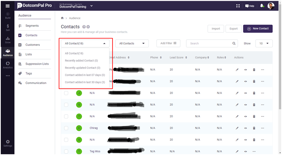282x155 pixels.
Task: Select Contact added in last 30 days
Action: click(x=85, y=82)
